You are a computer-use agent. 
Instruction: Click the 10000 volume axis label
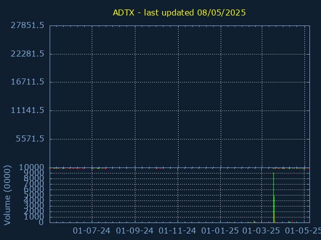coord(32,167)
